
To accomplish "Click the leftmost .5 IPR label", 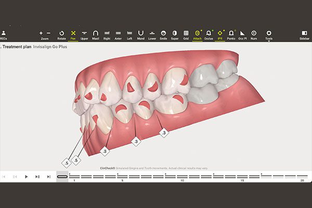I will (x=67, y=163).
